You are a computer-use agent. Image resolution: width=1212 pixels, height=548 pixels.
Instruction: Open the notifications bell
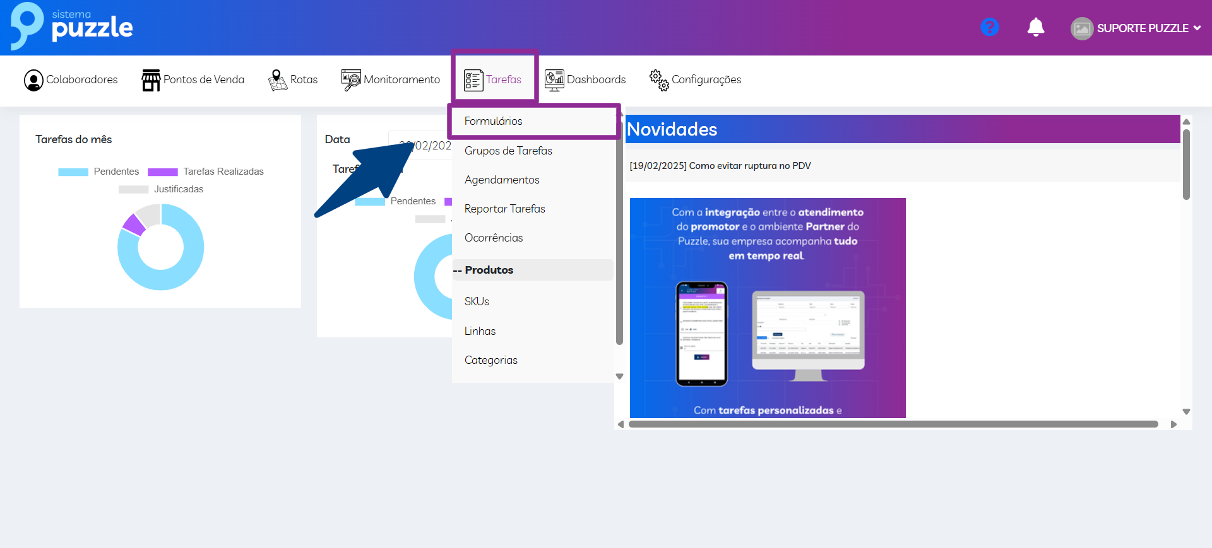click(1035, 27)
